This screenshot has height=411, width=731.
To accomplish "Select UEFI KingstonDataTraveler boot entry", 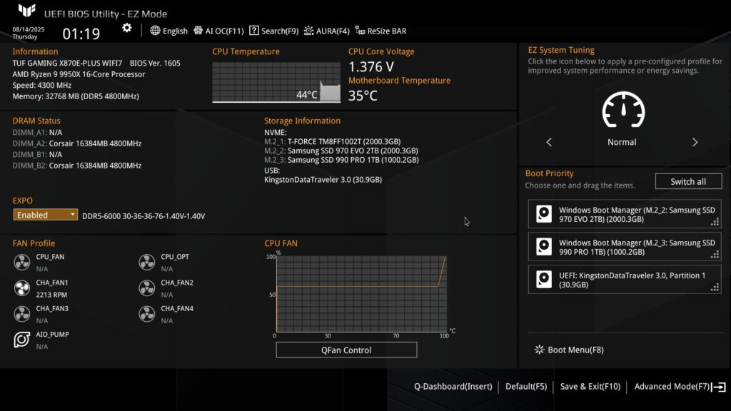I will [625, 280].
